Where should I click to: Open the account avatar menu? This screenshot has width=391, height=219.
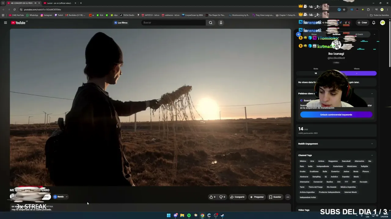[x=382, y=23]
